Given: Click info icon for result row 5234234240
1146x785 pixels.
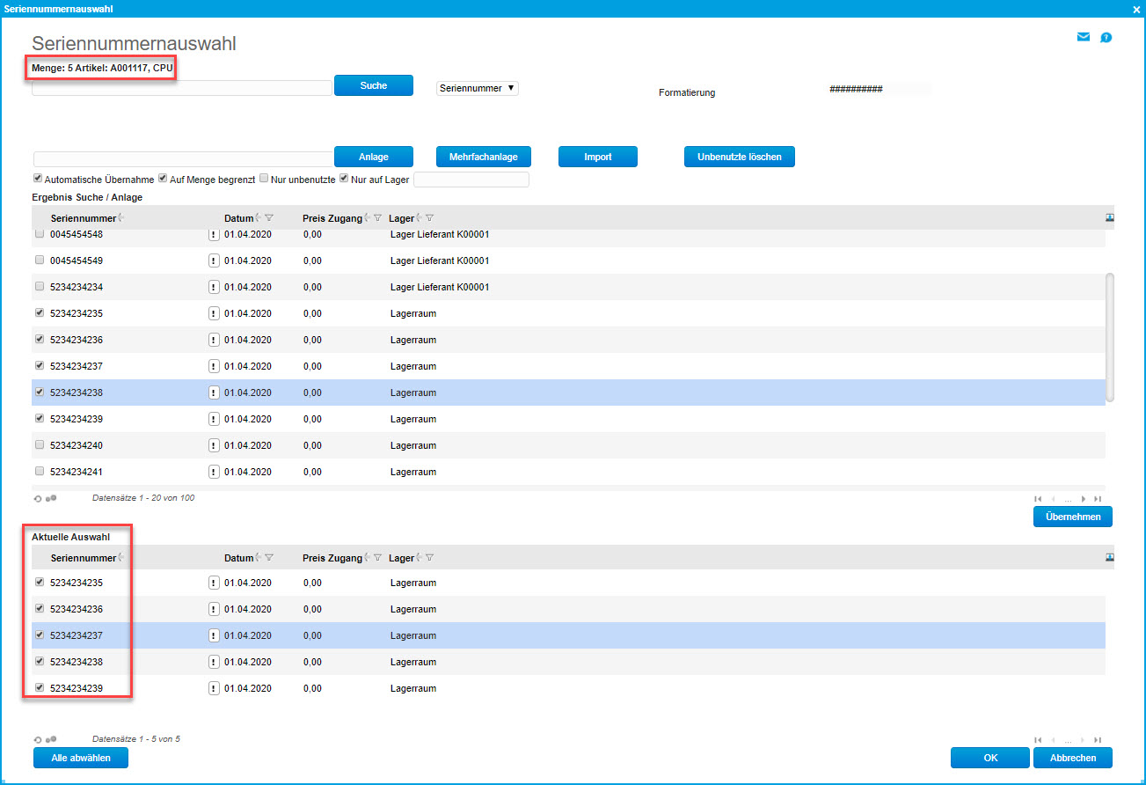Looking at the screenshot, I should 214,445.
